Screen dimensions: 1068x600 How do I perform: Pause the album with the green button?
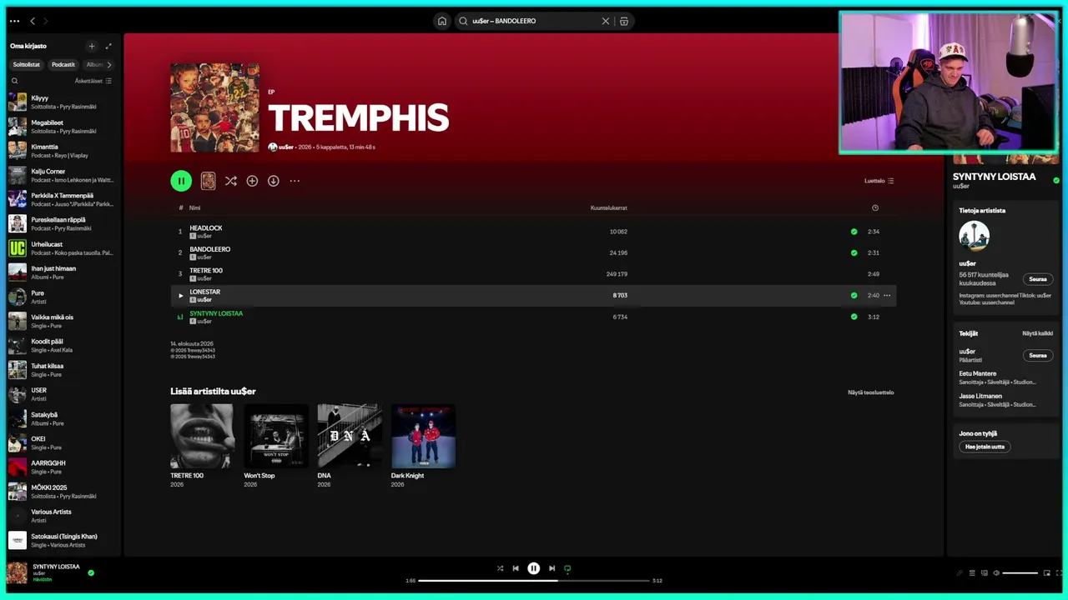point(181,181)
